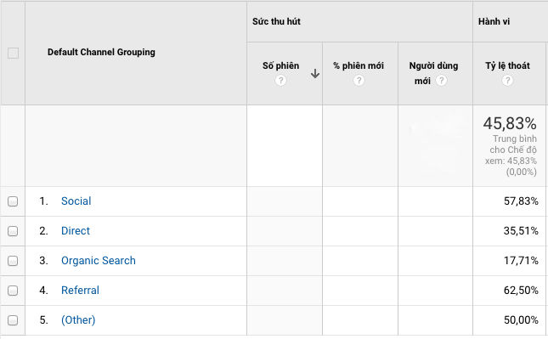Image resolution: width=548 pixels, height=339 pixels.
Task: Open the Direct channel link
Action: [76, 230]
